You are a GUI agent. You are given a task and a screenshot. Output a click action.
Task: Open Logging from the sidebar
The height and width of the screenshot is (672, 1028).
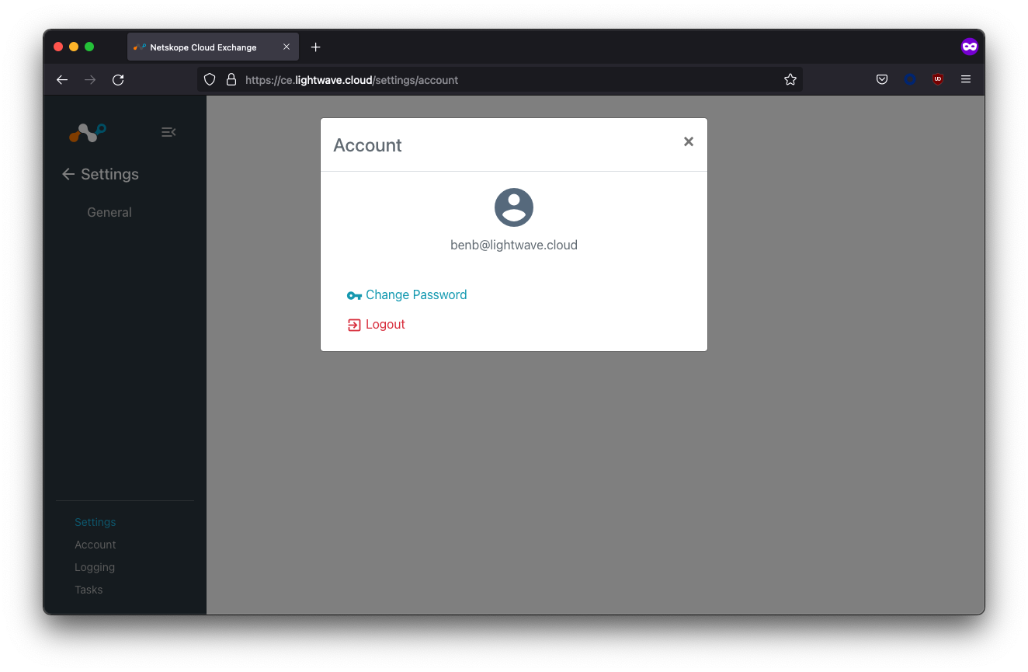(x=95, y=567)
